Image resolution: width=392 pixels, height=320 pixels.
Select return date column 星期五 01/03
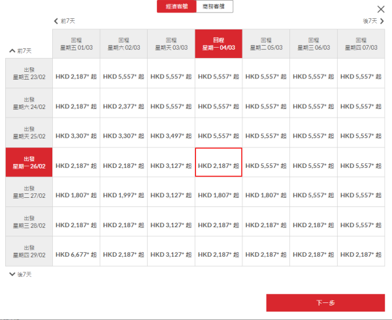pyautogui.click(x=76, y=44)
